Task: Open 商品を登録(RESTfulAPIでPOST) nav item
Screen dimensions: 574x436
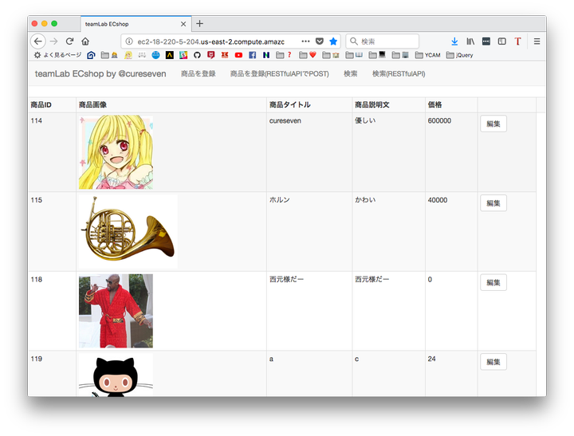Action: point(279,74)
